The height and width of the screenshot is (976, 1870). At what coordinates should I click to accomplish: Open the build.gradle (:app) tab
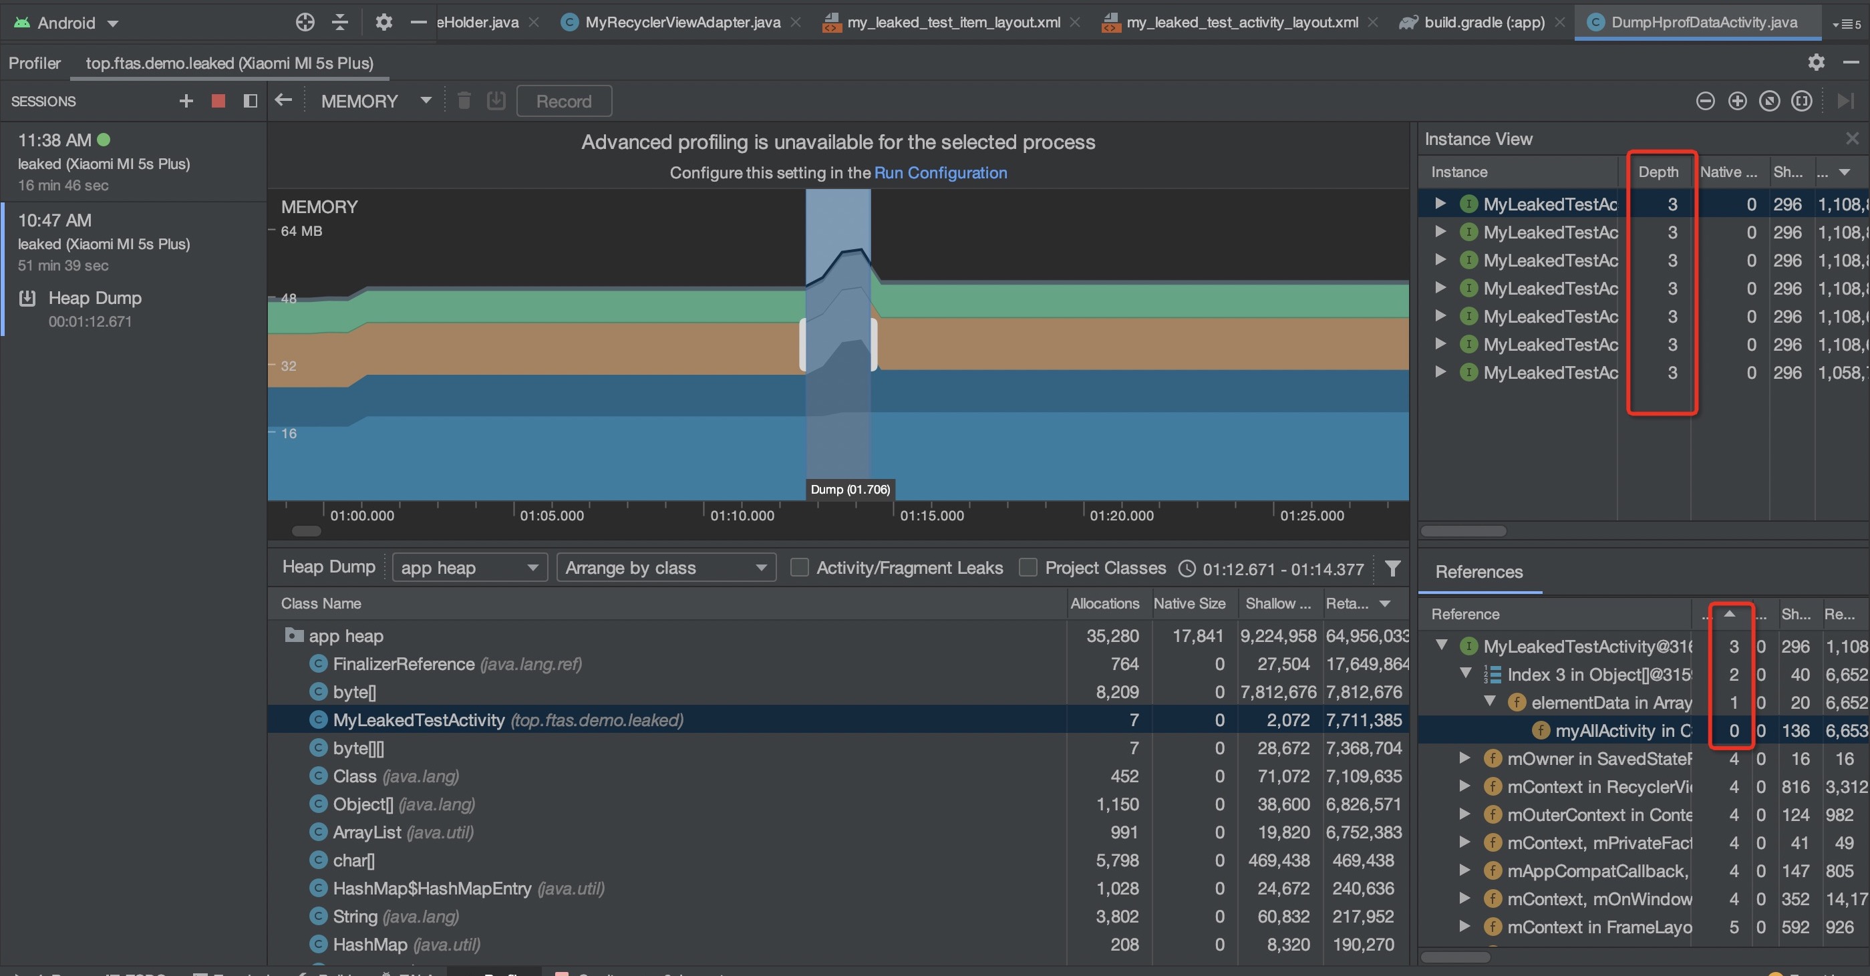(1483, 23)
